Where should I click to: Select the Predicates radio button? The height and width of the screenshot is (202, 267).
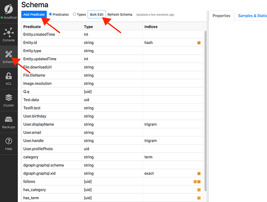[x=51, y=14]
